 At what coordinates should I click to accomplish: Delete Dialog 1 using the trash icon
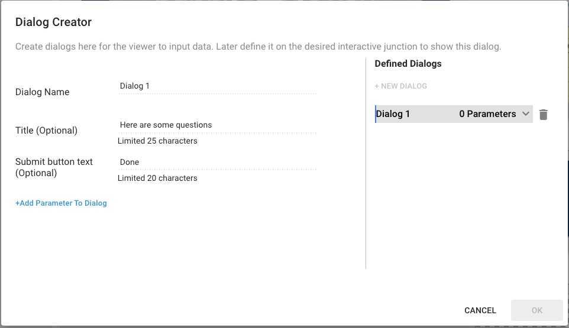[x=544, y=115]
